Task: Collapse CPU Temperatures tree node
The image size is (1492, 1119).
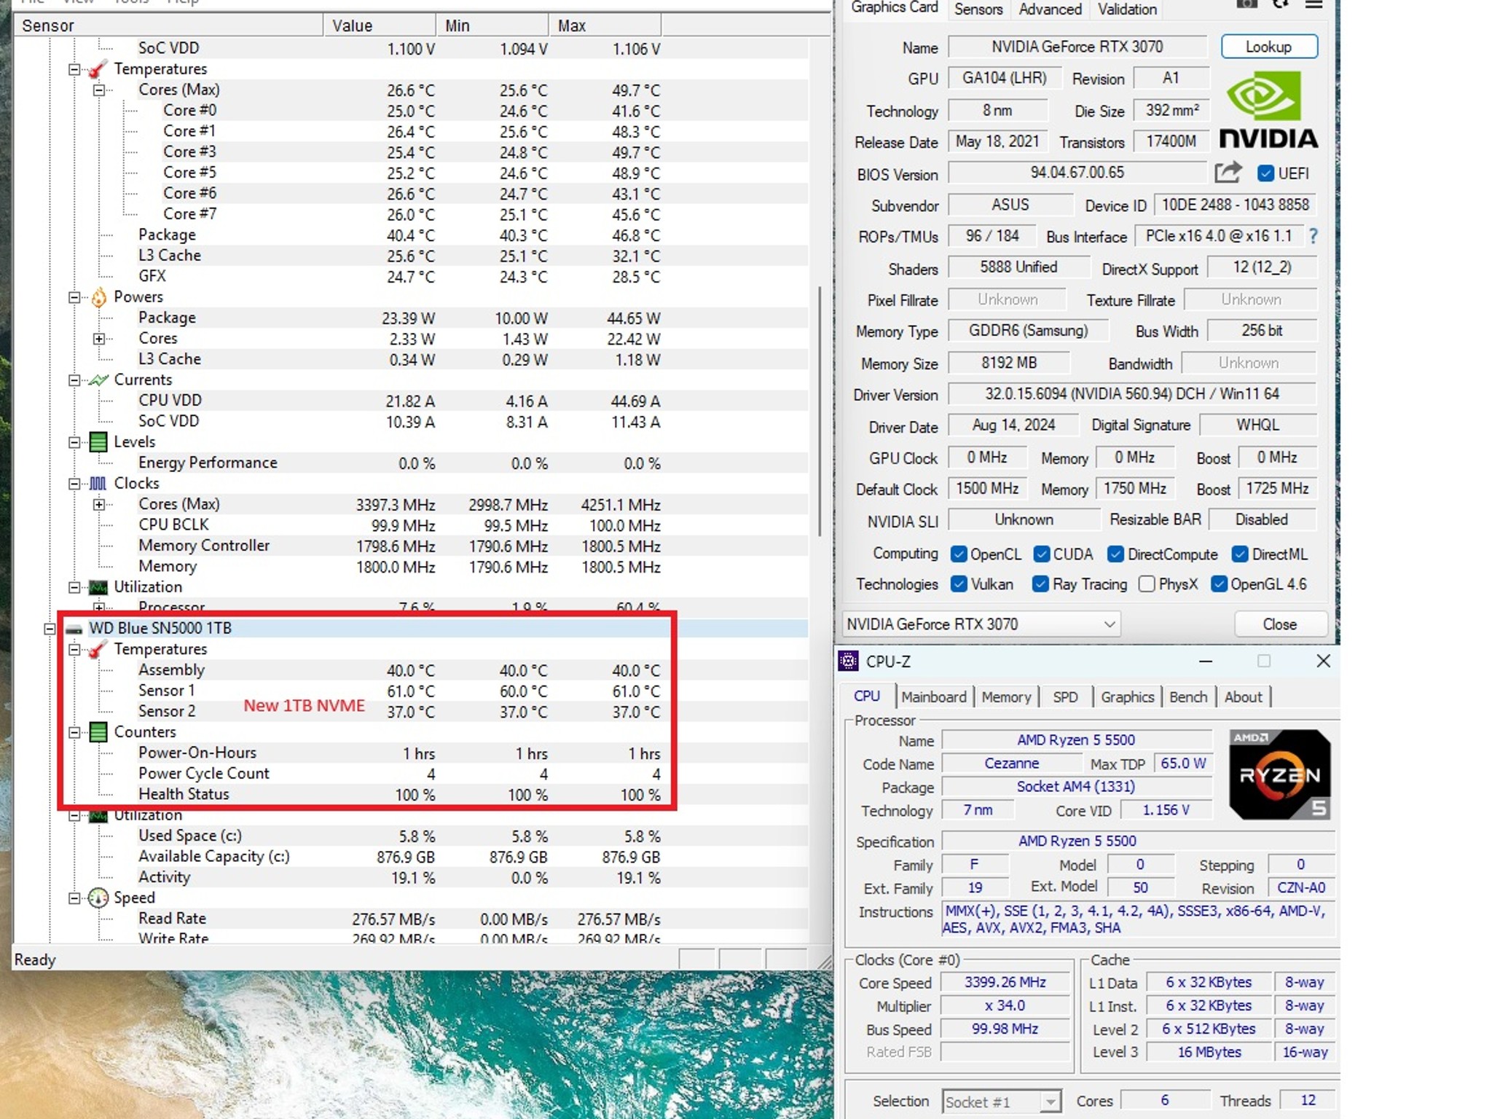Action: (74, 70)
